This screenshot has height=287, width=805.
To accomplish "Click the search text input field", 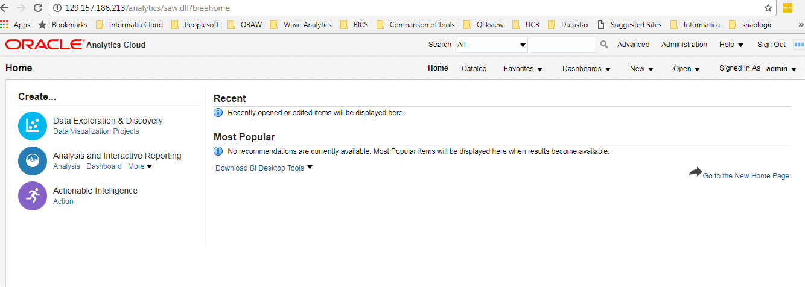I will coord(563,45).
